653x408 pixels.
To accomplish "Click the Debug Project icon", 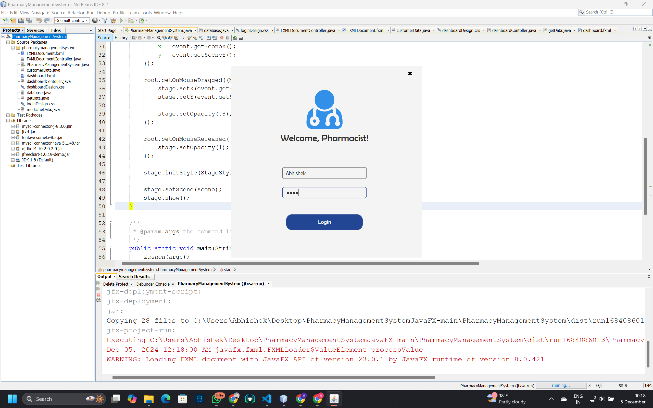I will click(x=131, y=20).
